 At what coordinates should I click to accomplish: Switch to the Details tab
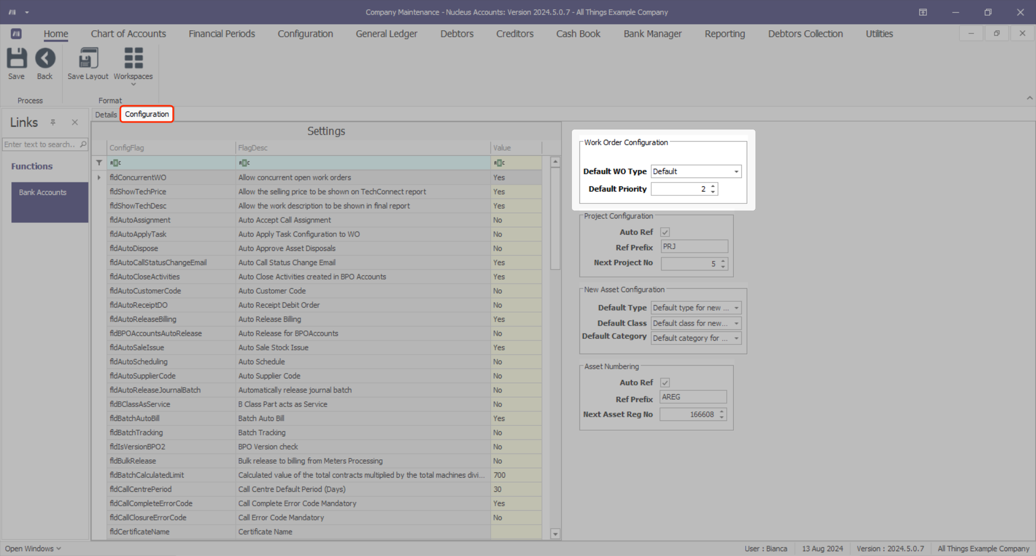pyautogui.click(x=106, y=114)
